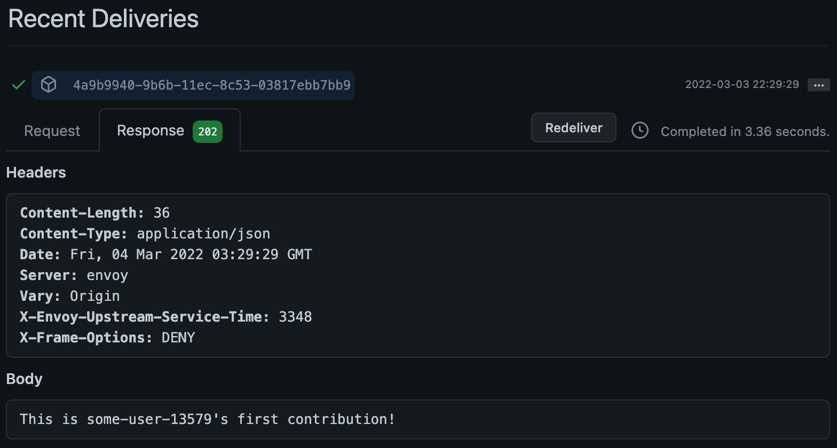
Task: Click the Content-Type application/json header line
Action: click(x=145, y=234)
